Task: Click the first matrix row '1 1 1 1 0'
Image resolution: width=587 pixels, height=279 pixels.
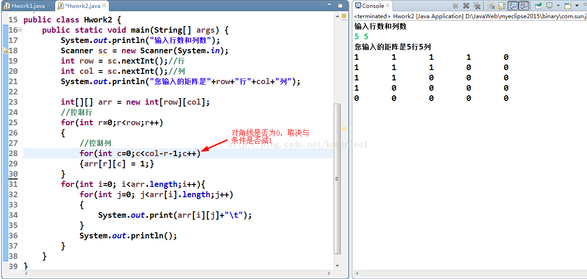Action: pyautogui.click(x=431, y=57)
